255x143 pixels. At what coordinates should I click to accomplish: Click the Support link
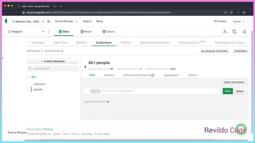pos(87,21)
